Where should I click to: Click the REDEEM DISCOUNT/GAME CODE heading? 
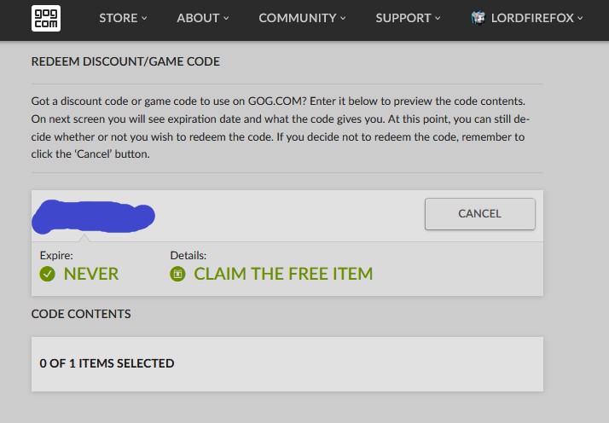[125, 61]
